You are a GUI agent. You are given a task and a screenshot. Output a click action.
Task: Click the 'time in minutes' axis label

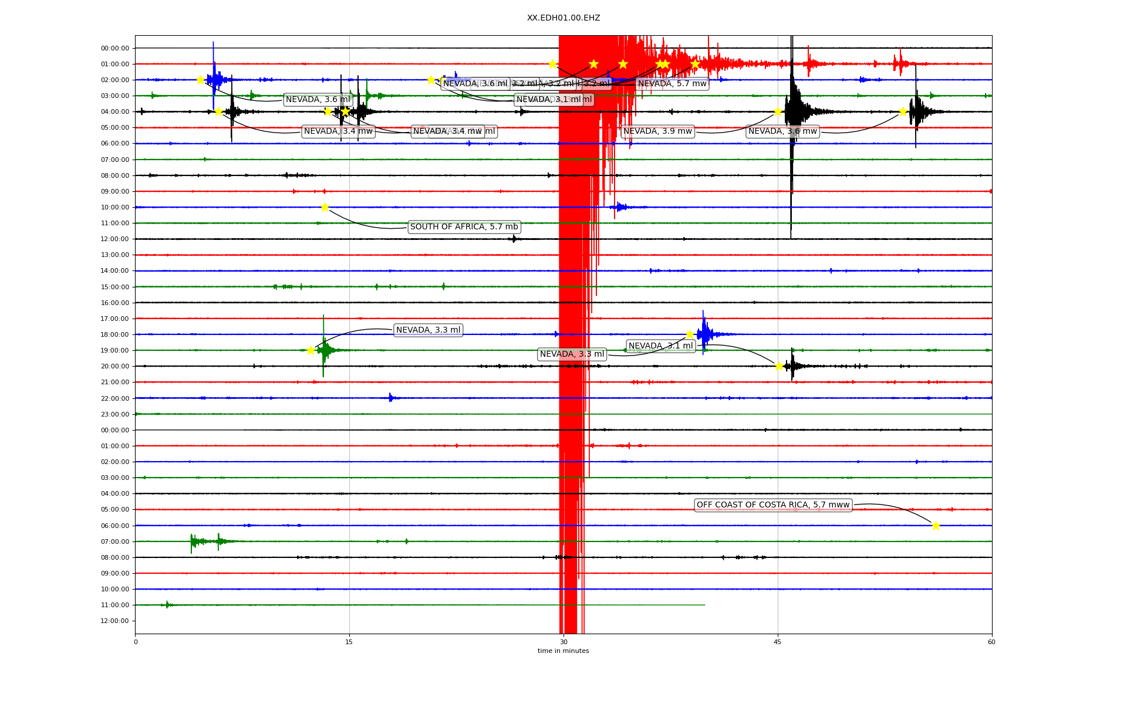[563, 651]
